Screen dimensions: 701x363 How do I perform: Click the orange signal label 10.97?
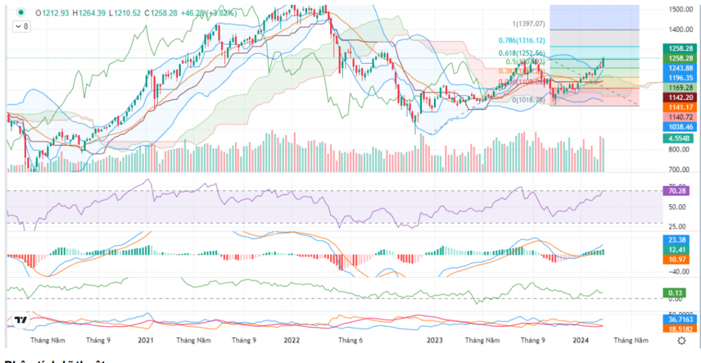(676, 259)
